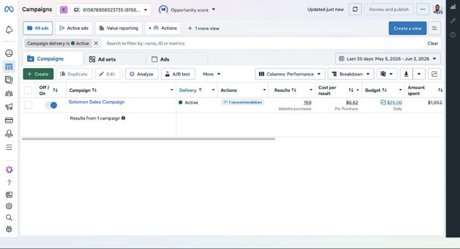Open news feed icon in sidebar
460x249 pixels.
click(x=9, y=195)
